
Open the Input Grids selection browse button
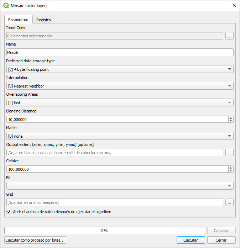pyautogui.click(x=229, y=36)
